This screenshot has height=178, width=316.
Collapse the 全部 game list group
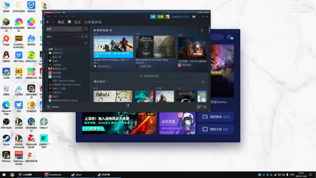point(47,49)
